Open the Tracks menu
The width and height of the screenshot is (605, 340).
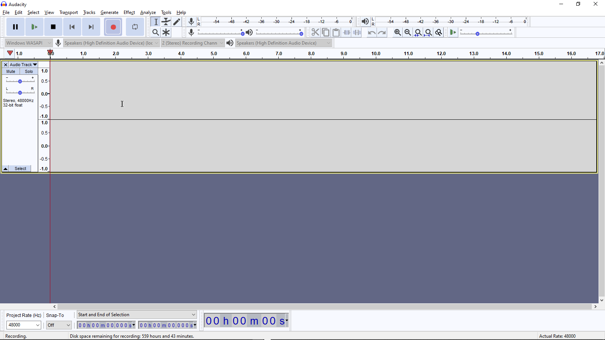coord(89,12)
